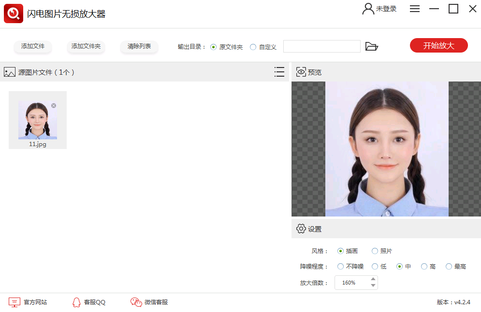Set noise reduction to 最高
This screenshot has width=481, height=312.
449,266
